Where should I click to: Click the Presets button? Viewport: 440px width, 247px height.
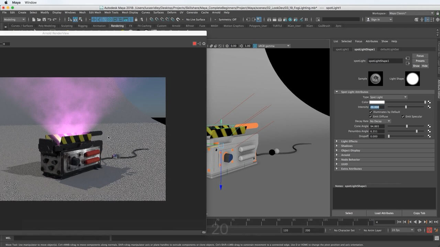[x=420, y=61]
